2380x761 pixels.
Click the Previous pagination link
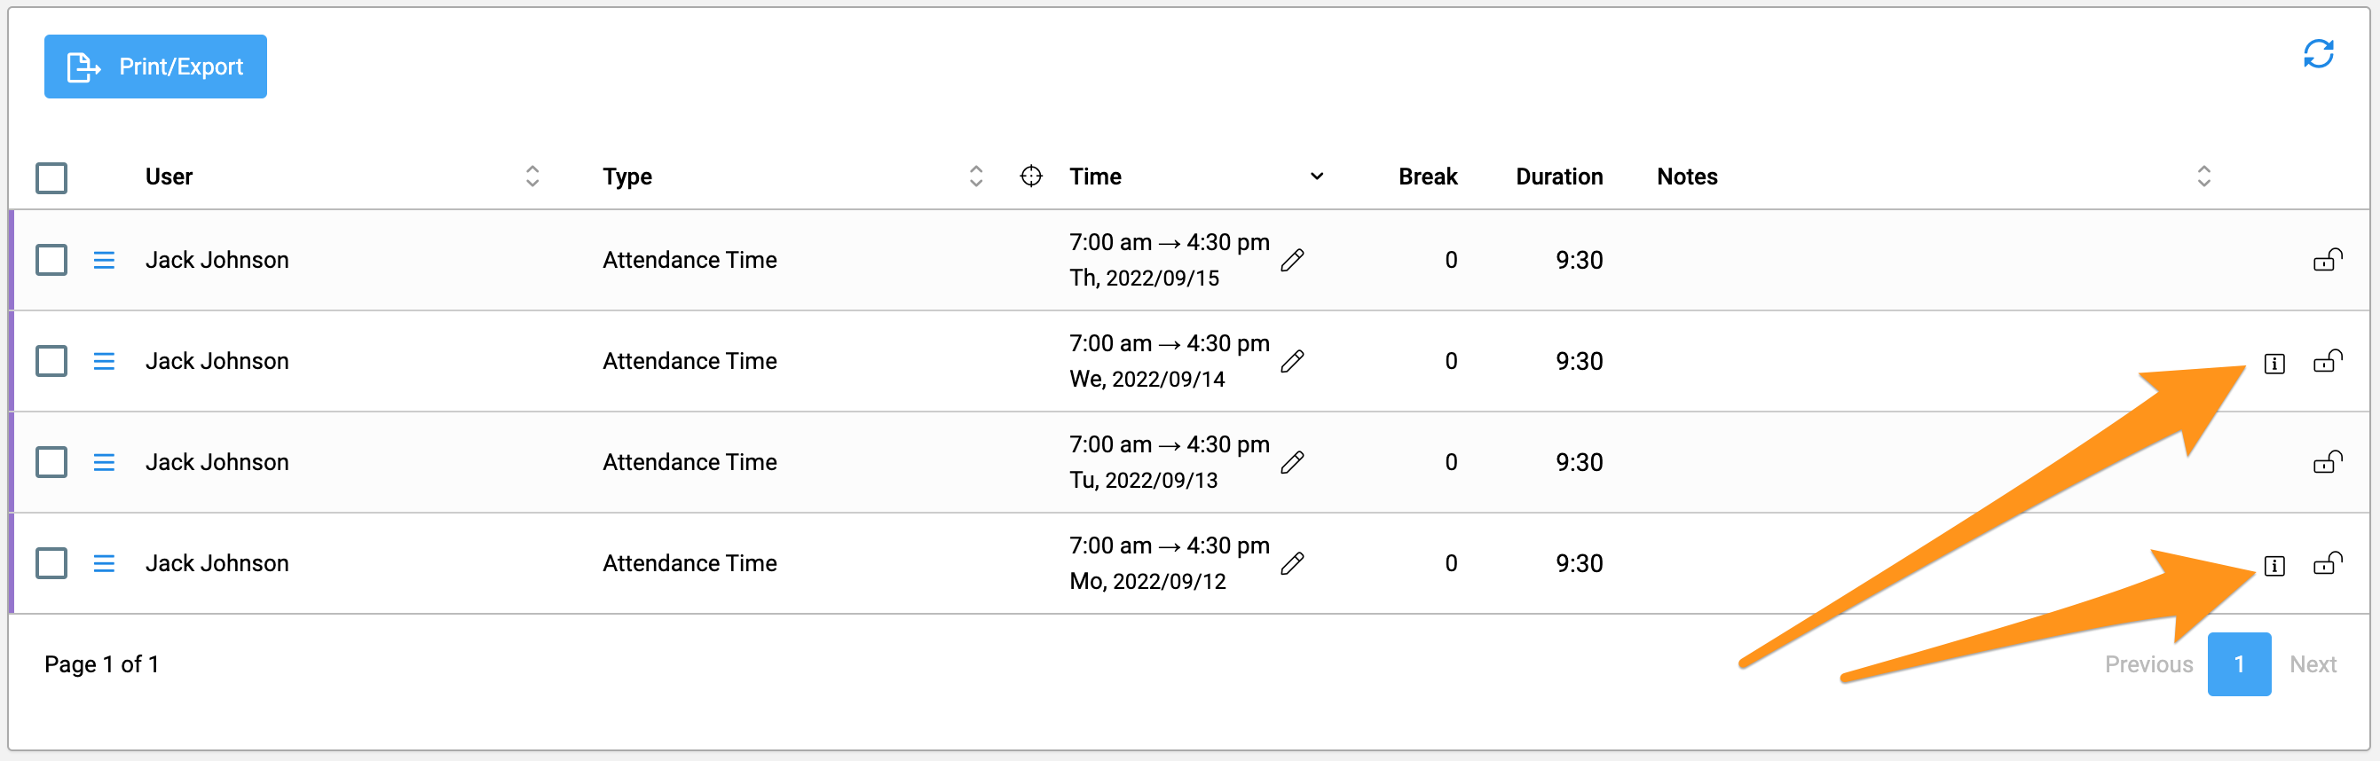[x=2148, y=664]
